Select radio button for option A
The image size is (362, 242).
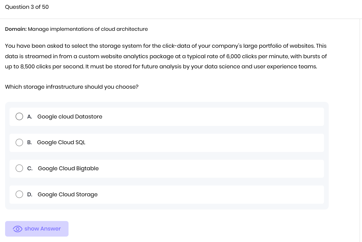pyautogui.click(x=20, y=117)
